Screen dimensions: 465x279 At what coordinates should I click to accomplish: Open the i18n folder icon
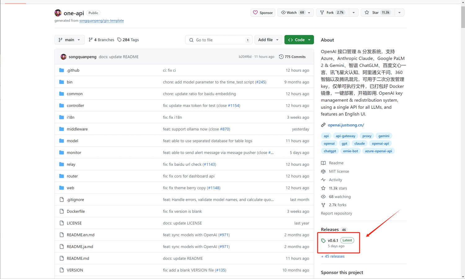(x=61, y=117)
